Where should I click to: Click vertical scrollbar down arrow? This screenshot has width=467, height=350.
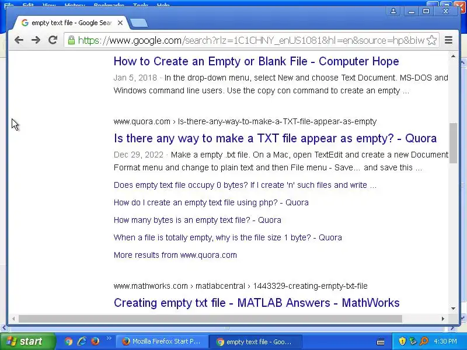click(x=453, y=309)
